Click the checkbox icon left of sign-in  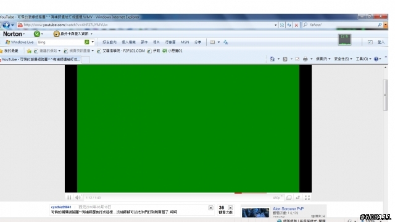tap(370, 42)
